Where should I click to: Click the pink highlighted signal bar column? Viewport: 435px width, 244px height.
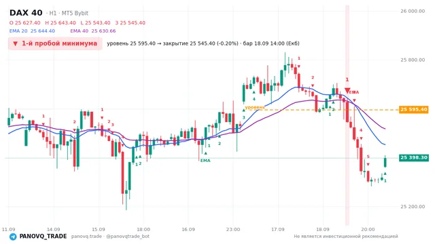point(347,115)
